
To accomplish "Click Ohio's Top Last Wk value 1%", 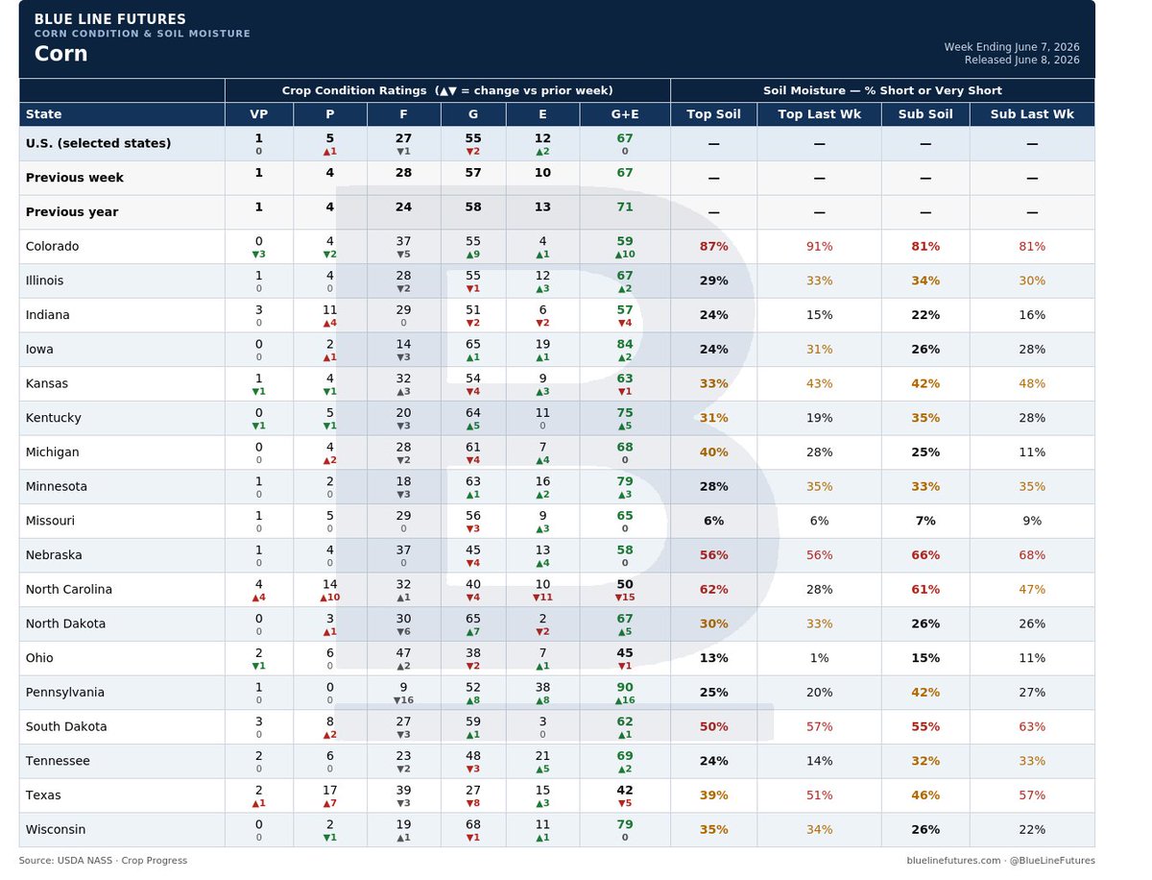I will coord(819,658).
